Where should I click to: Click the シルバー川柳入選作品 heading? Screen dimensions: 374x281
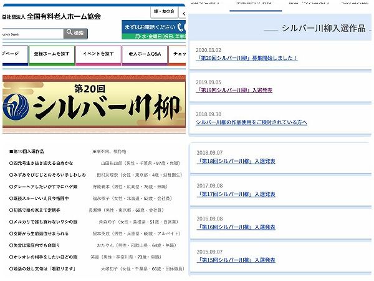(x=324, y=28)
